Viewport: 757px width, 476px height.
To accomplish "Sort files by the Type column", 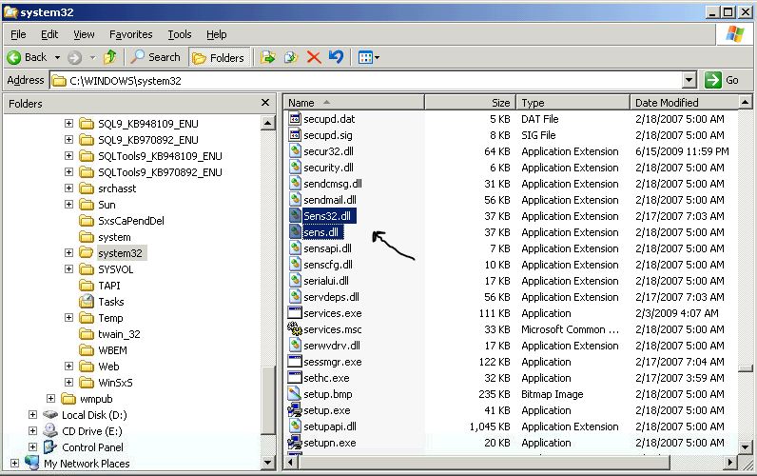I will point(573,103).
